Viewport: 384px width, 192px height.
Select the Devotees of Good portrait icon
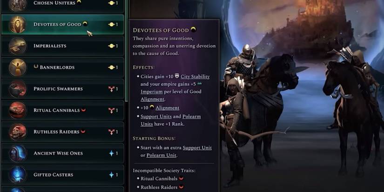pyautogui.click(x=17, y=25)
